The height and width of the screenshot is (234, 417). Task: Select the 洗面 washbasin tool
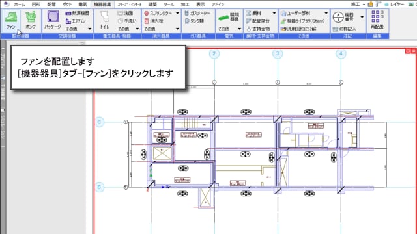(x=125, y=13)
